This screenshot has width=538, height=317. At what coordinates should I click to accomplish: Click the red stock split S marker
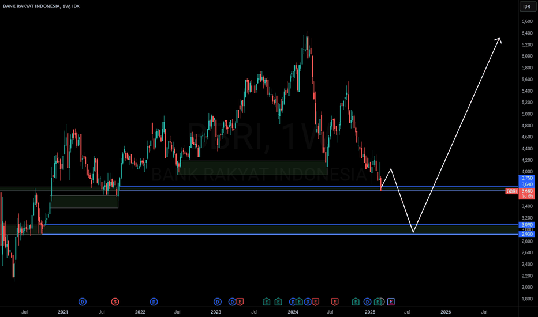(x=115, y=301)
